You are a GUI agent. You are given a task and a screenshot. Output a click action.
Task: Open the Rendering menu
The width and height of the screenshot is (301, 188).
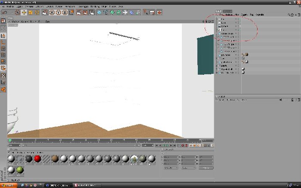click(x=95, y=6)
